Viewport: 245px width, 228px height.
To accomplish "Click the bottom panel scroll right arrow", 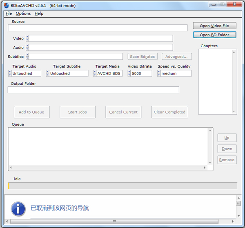I will [233, 221].
